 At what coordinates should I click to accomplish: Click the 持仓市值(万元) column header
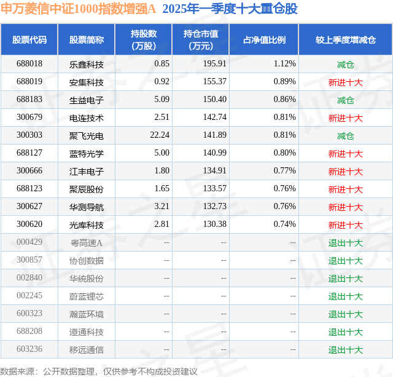[201, 39]
